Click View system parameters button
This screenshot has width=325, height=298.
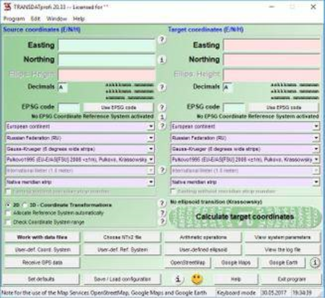point(282,237)
